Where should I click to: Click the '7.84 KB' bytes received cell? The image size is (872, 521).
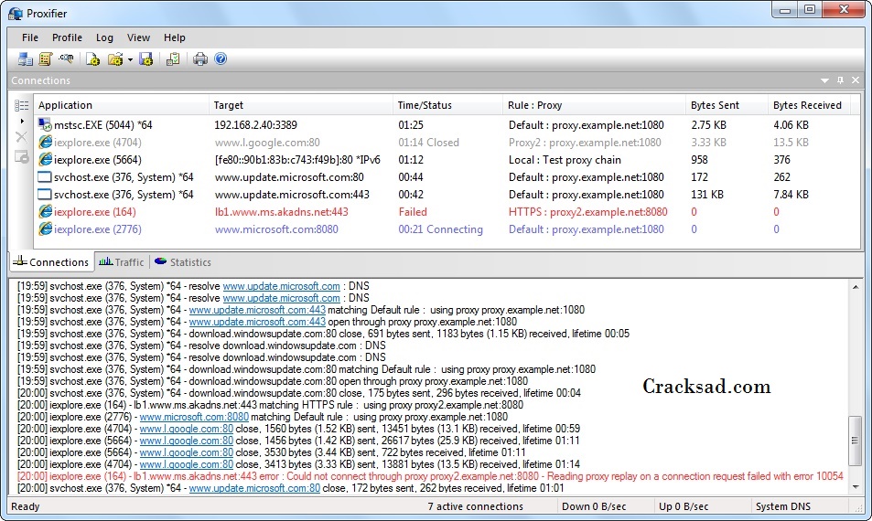pyautogui.click(x=791, y=195)
